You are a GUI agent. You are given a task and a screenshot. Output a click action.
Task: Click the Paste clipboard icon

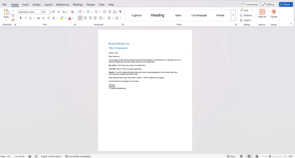(6, 12)
